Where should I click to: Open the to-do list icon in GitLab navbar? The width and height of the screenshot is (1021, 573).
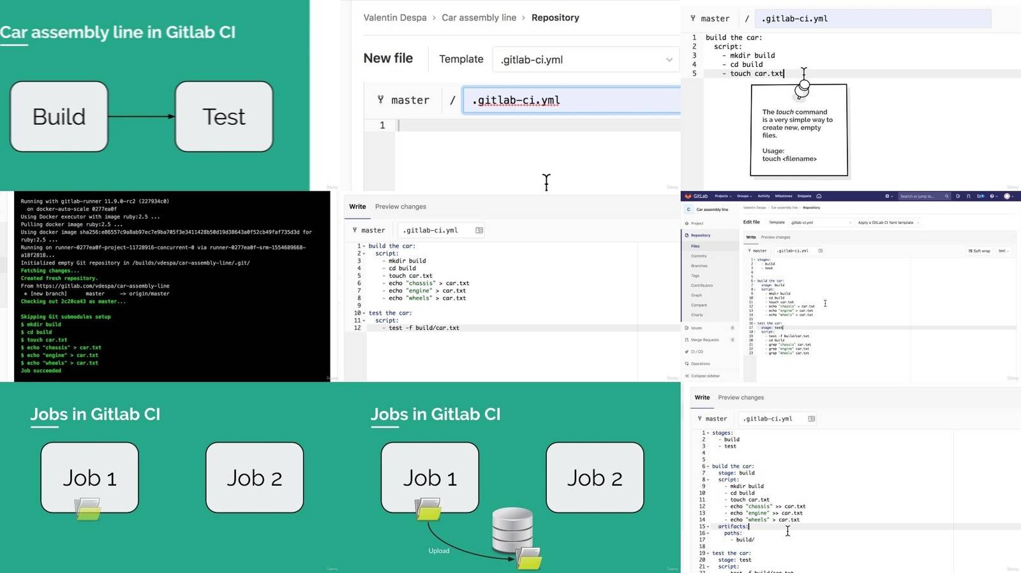[980, 196]
